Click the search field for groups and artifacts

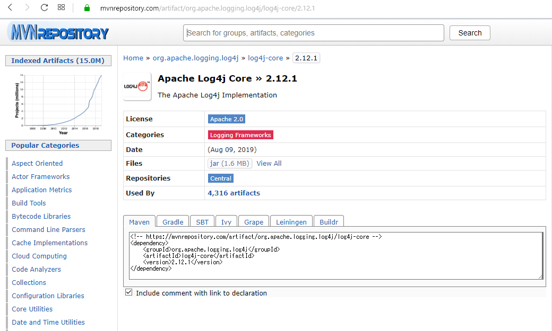click(x=313, y=33)
